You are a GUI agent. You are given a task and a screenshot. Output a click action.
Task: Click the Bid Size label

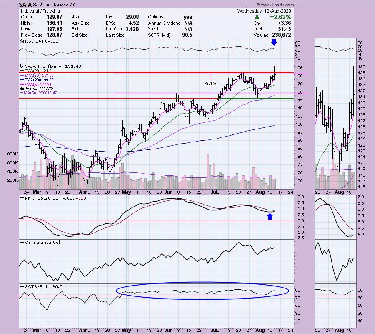point(80,35)
